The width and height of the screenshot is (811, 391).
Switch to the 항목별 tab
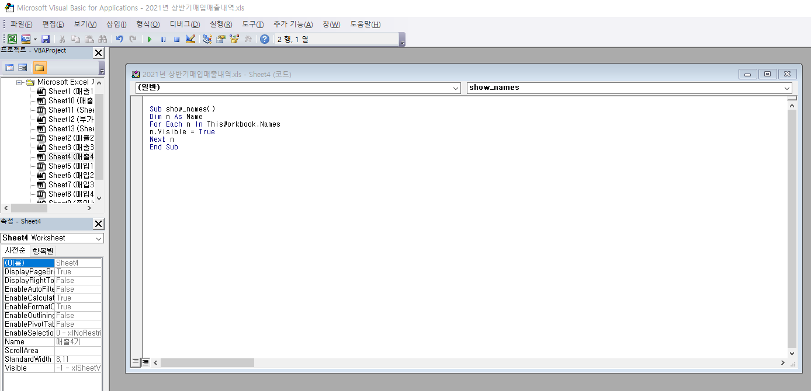tap(43, 251)
